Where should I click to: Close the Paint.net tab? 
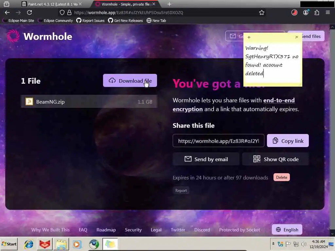[x=80, y=4]
